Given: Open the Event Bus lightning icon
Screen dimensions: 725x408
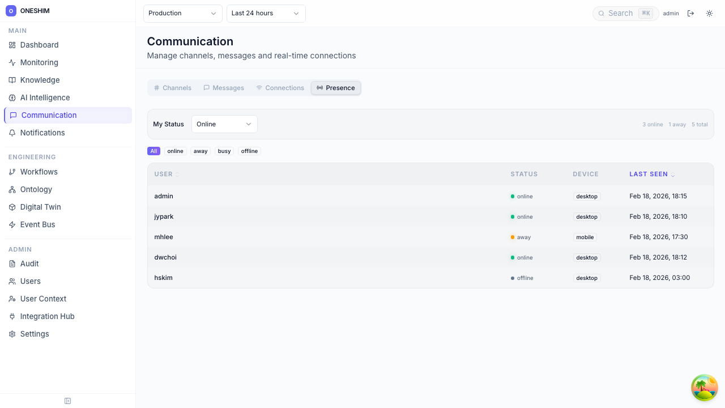Looking at the screenshot, I should pyautogui.click(x=12, y=225).
